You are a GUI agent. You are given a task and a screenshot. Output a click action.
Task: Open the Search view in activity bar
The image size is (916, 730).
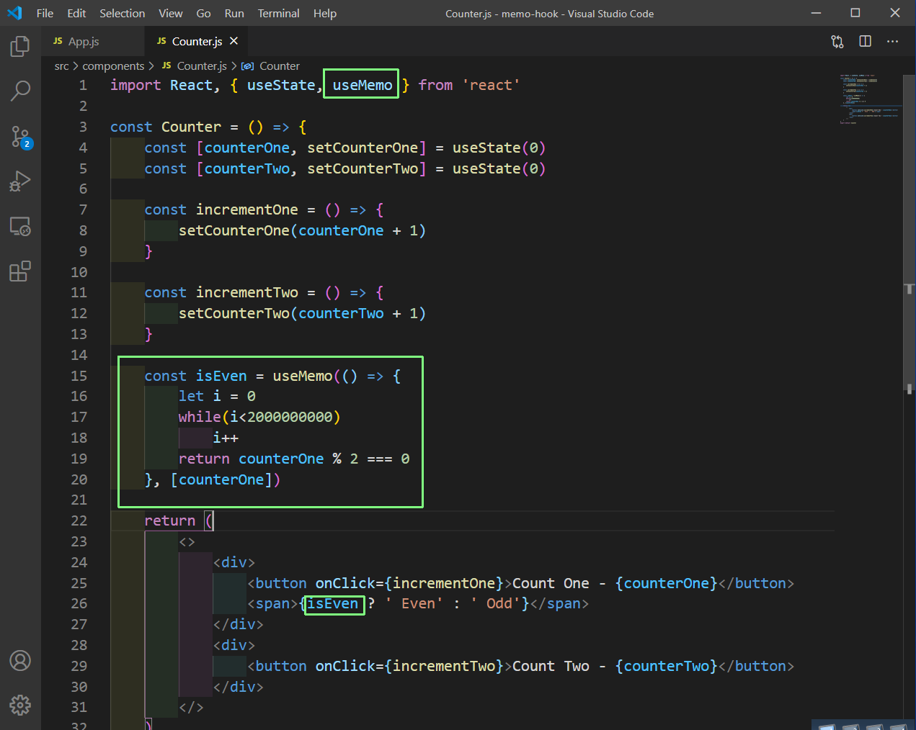point(20,91)
